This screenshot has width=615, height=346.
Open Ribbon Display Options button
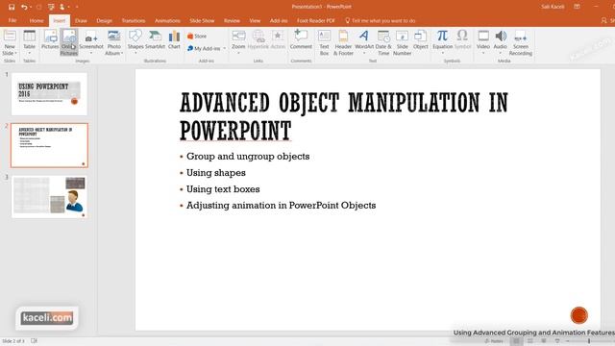point(577,7)
